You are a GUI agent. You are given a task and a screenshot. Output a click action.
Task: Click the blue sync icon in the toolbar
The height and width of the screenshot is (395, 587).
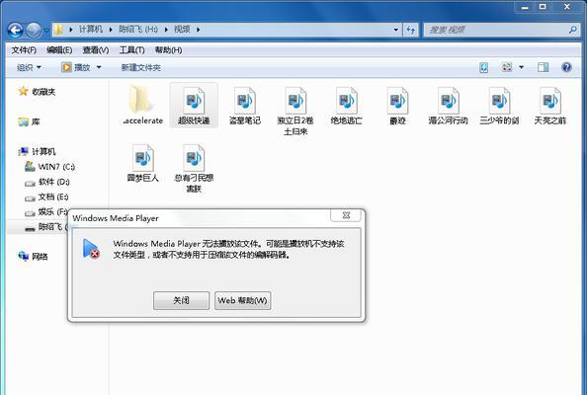[x=483, y=68]
